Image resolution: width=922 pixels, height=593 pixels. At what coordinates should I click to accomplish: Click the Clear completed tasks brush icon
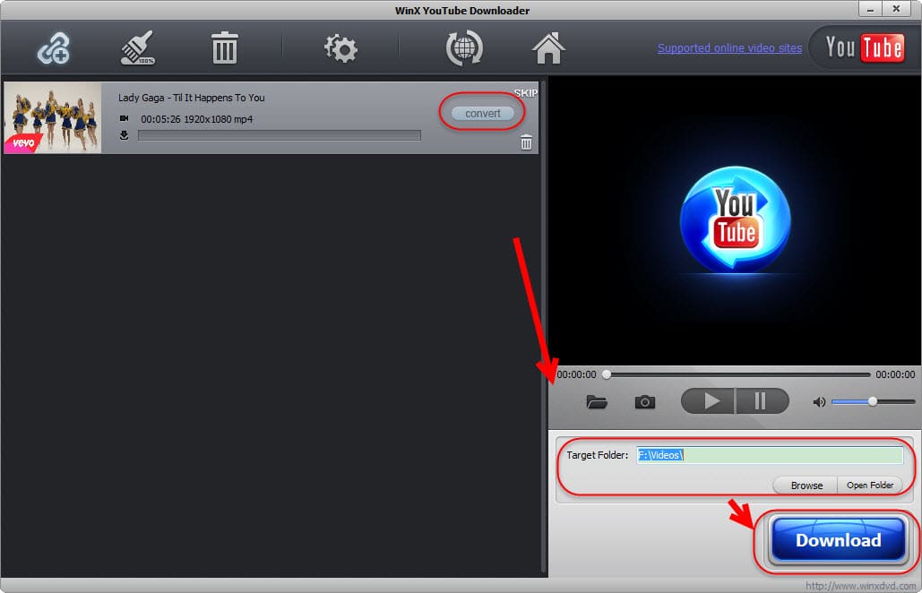click(138, 47)
